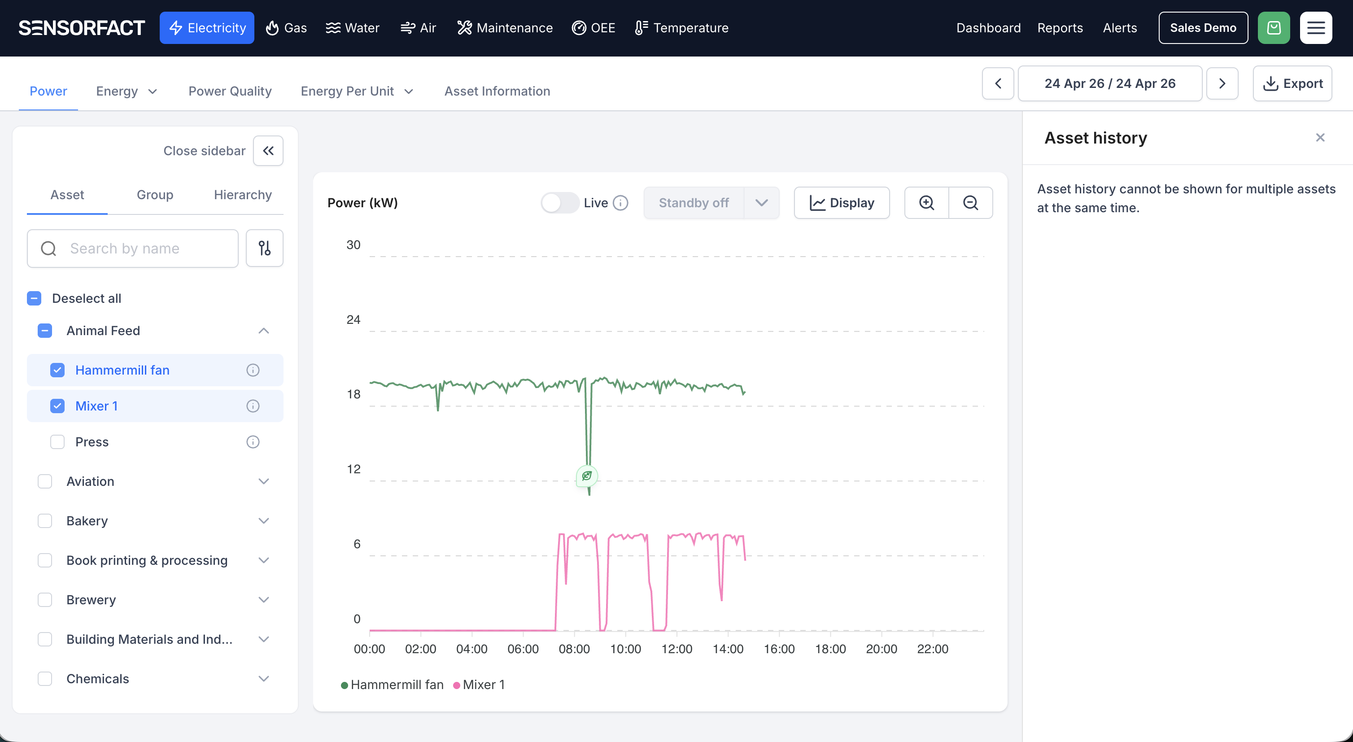Click the collapse sidebar double-arrow icon
This screenshot has width=1353, height=742.
[268, 151]
